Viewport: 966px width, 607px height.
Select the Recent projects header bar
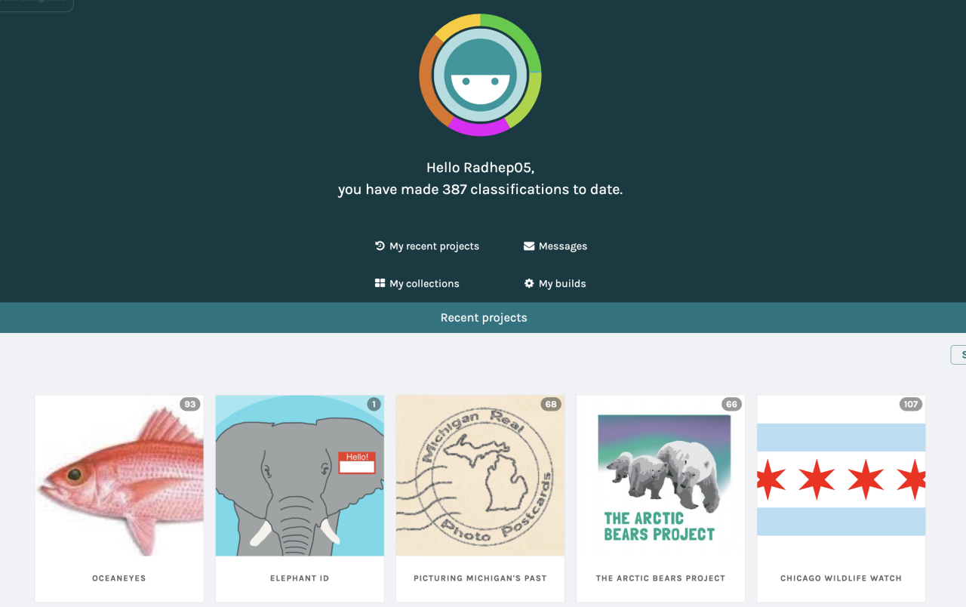coord(483,318)
